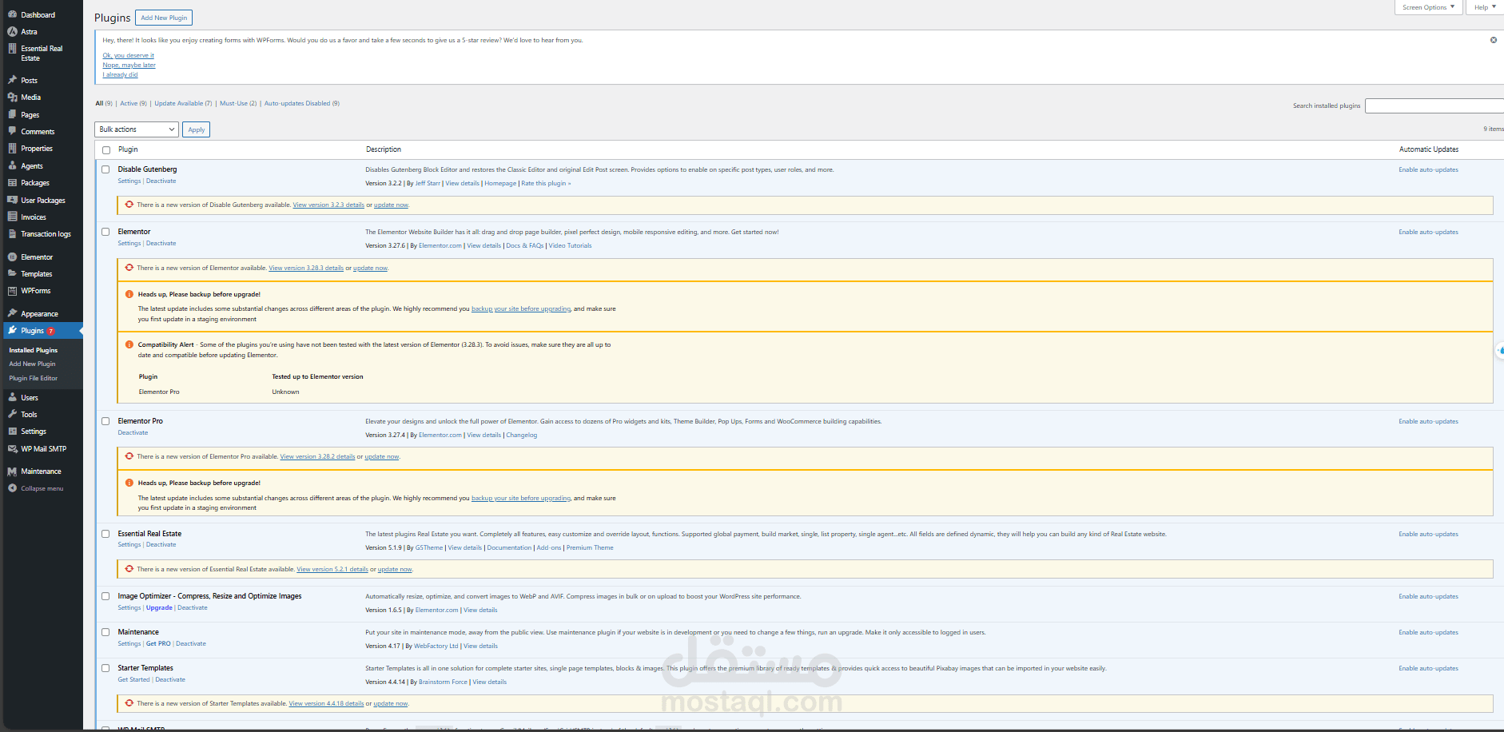This screenshot has height=732, width=1504.
Task: Open the Add New Plugin submenu item
Action: click(32, 364)
